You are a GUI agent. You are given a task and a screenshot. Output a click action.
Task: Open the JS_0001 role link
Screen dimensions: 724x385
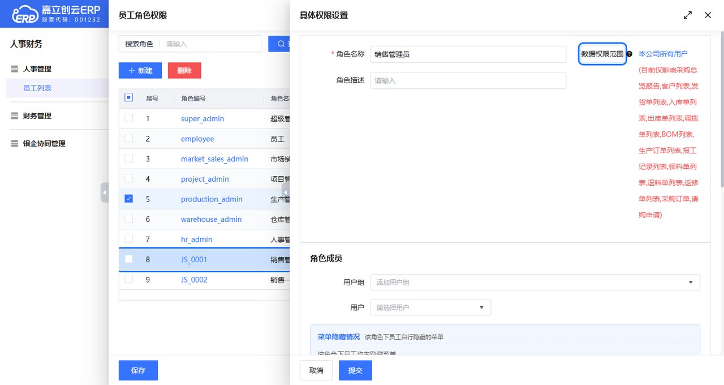pyautogui.click(x=194, y=259)
